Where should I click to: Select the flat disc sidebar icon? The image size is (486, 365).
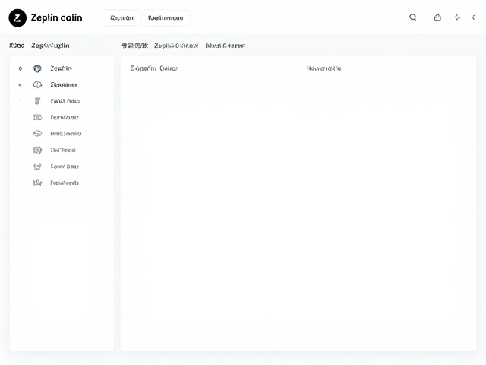(37, 134)
